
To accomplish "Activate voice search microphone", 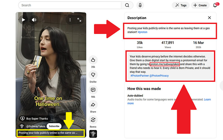I will click(x=140, y=5).
